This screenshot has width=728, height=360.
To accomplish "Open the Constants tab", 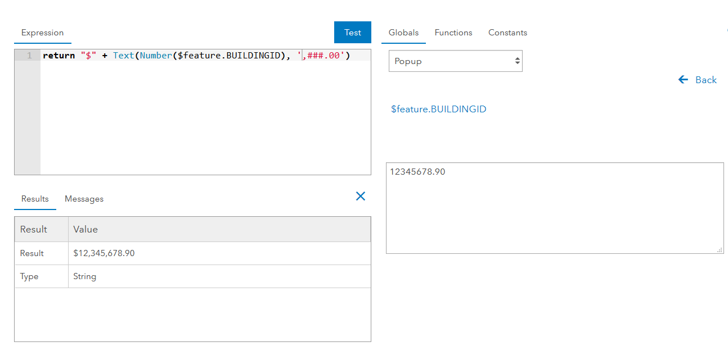I will [507, 33].
